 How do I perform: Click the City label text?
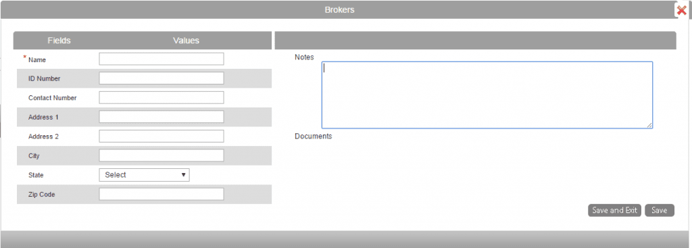click(34, 156)
